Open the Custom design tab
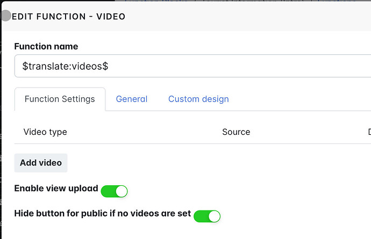The height and width of the screenshot is (239, 371). (x=198, y=99)
